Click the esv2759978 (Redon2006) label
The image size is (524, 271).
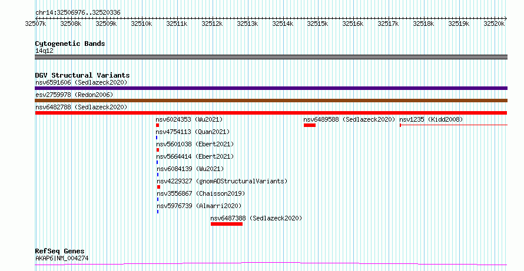[x=74, y=95]
